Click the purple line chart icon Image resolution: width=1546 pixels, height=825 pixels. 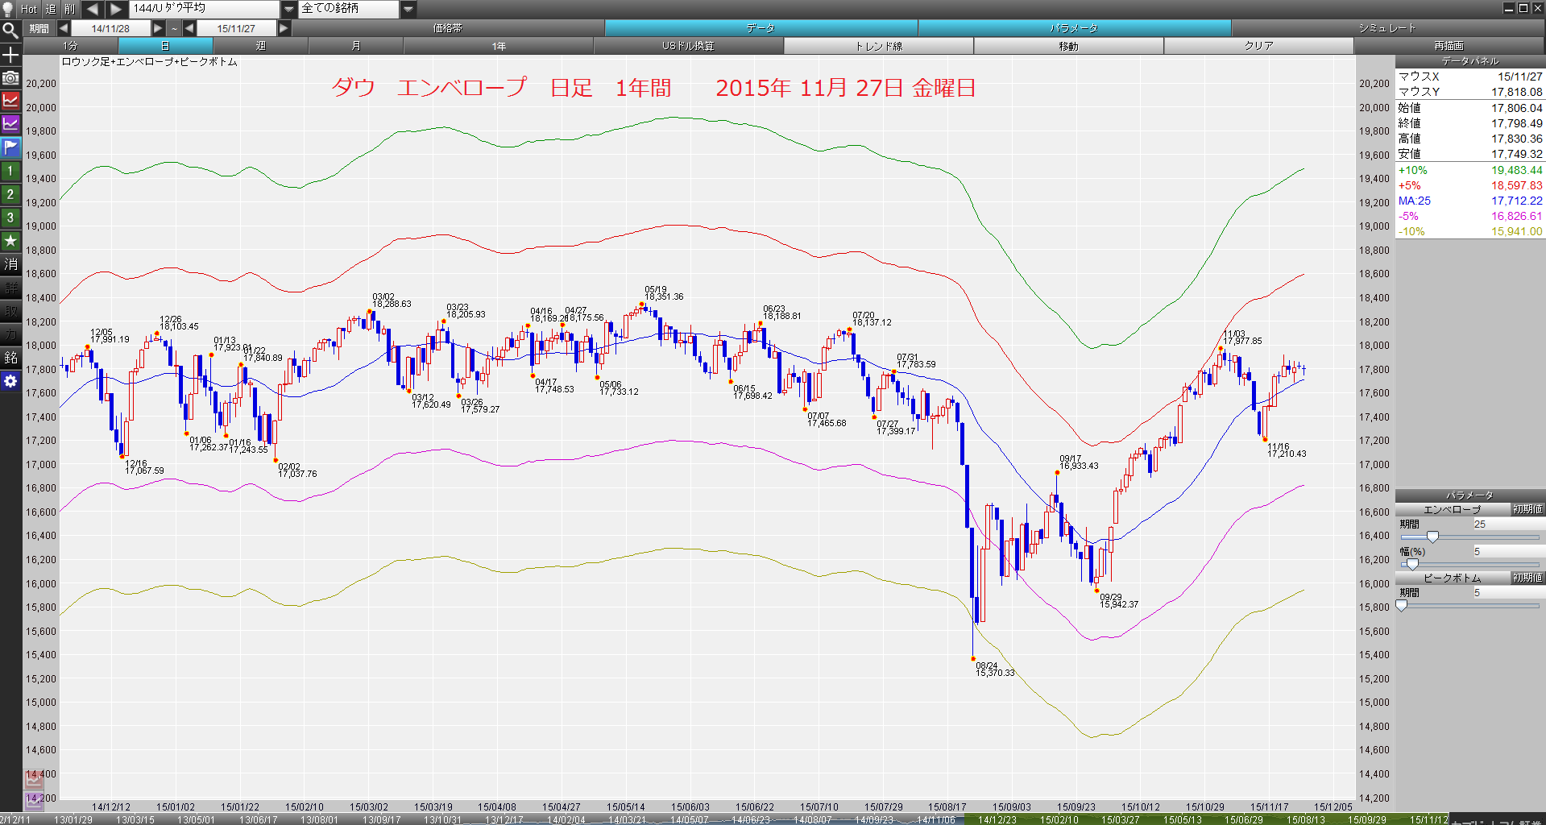[x=10, y=124]
